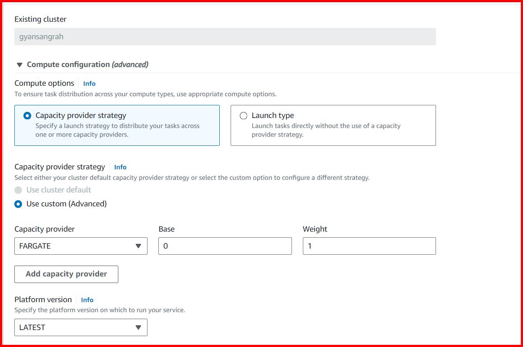Click the dimmed radio circle for Use cluster default
Screen dimensions: 523x347
tap(18, 190)
